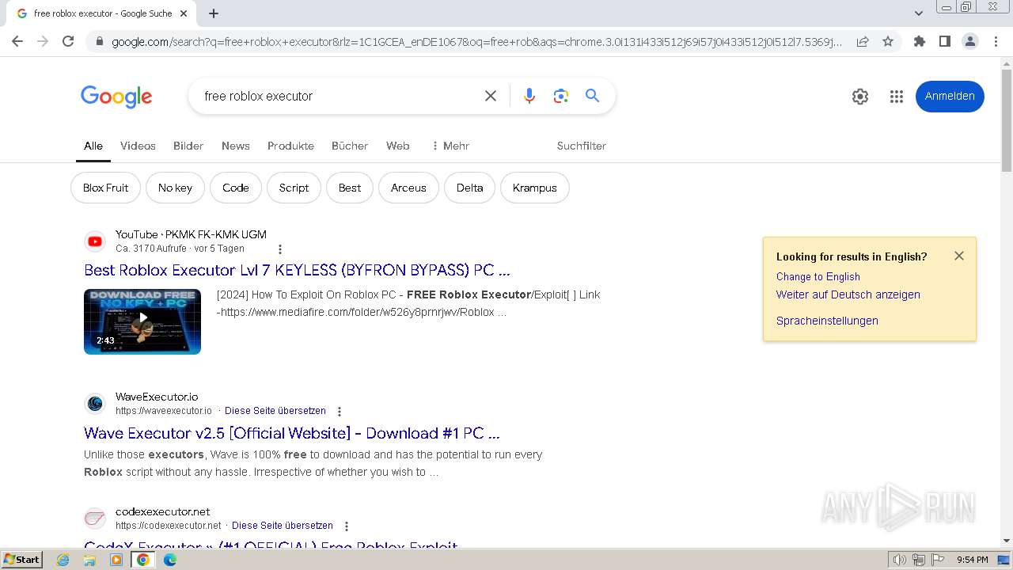Sign in with Anmelden button

point(950,97)
